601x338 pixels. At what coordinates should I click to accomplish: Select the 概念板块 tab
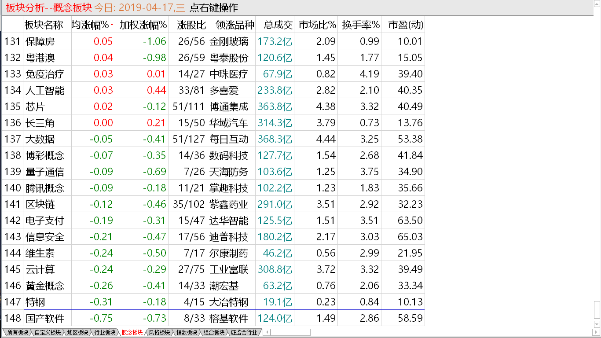(132, 332)
